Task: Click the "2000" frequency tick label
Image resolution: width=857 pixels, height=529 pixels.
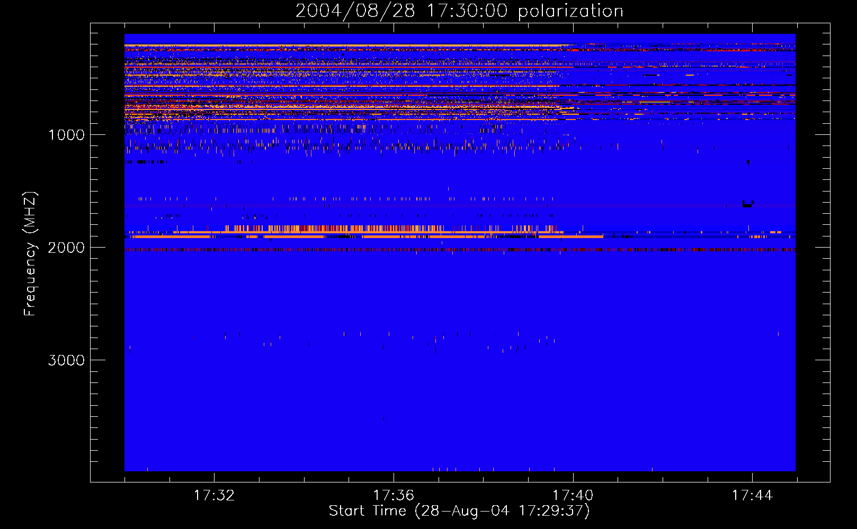Action: click(x=66, y=248)
